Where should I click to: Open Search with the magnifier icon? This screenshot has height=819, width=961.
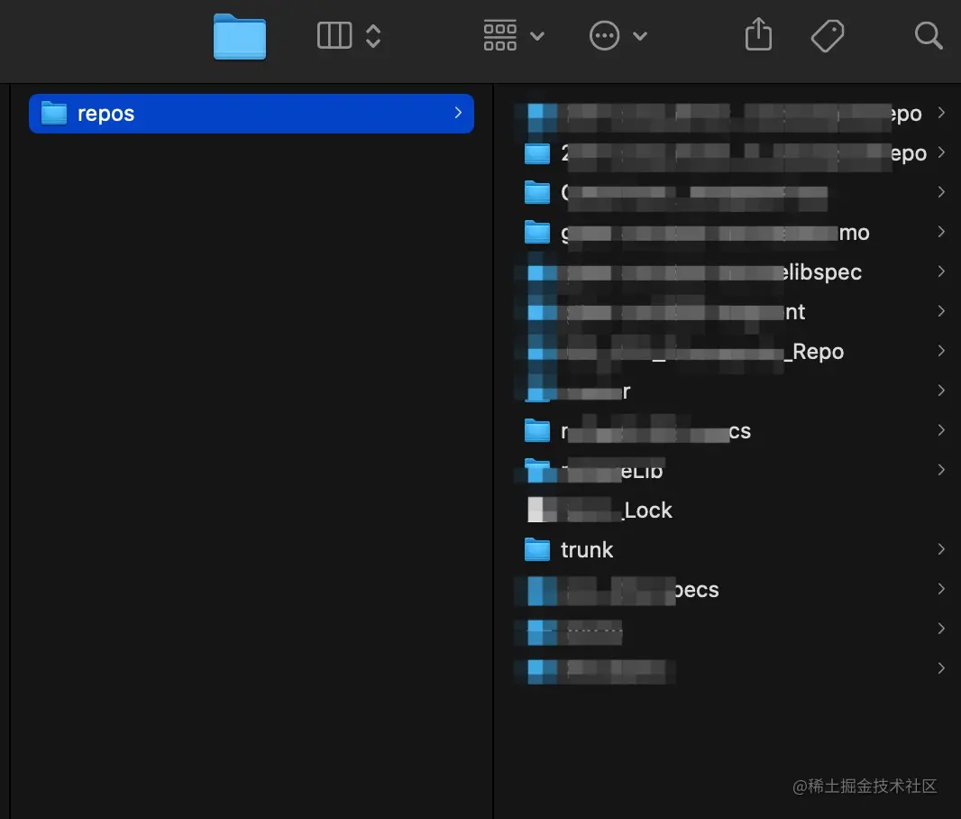(x=929, y=35)
